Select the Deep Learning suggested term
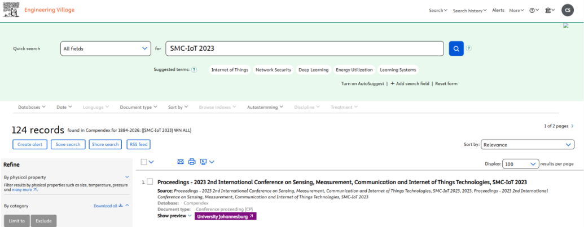Screen dimensions: 584x227 tap(314, 70)
